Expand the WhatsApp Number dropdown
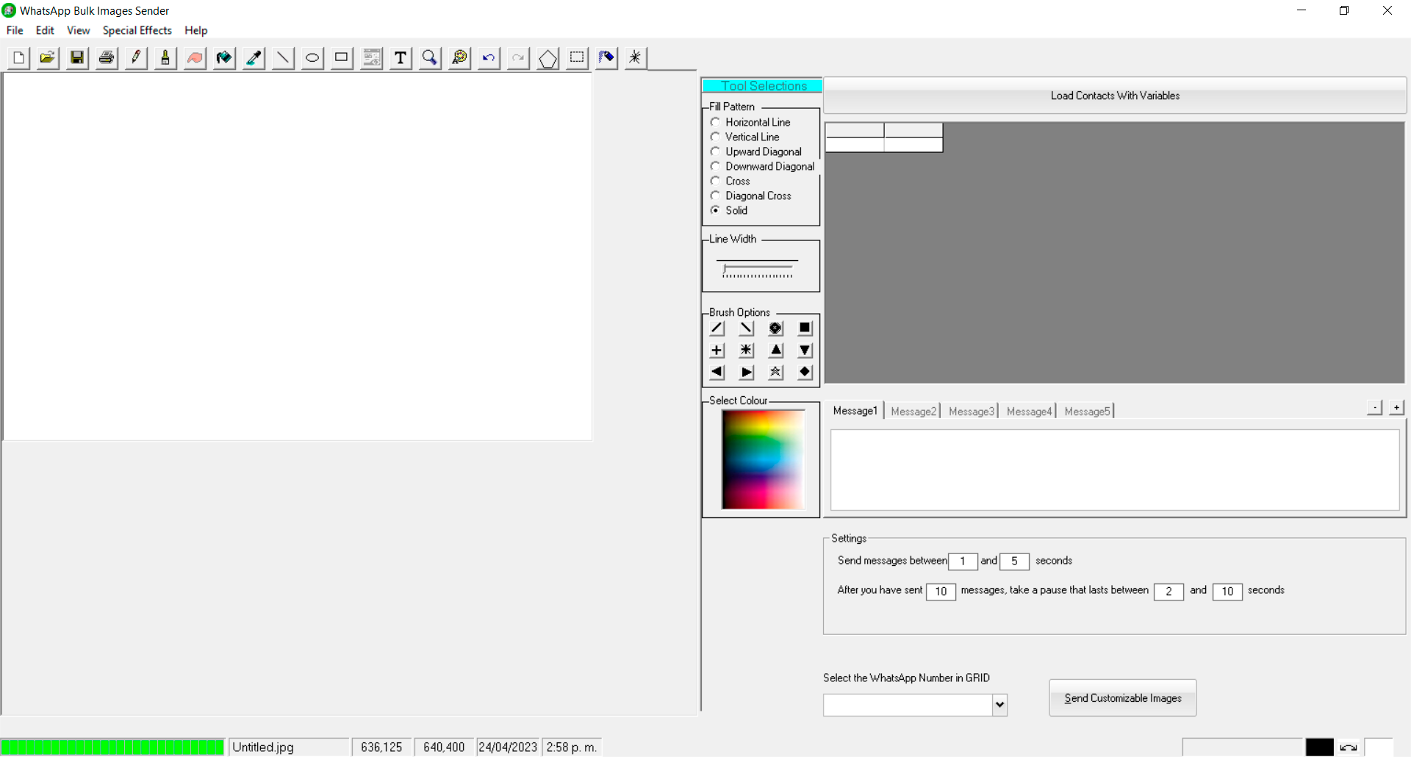Viewport: 1411px width, 757px height. pos(999,705)
